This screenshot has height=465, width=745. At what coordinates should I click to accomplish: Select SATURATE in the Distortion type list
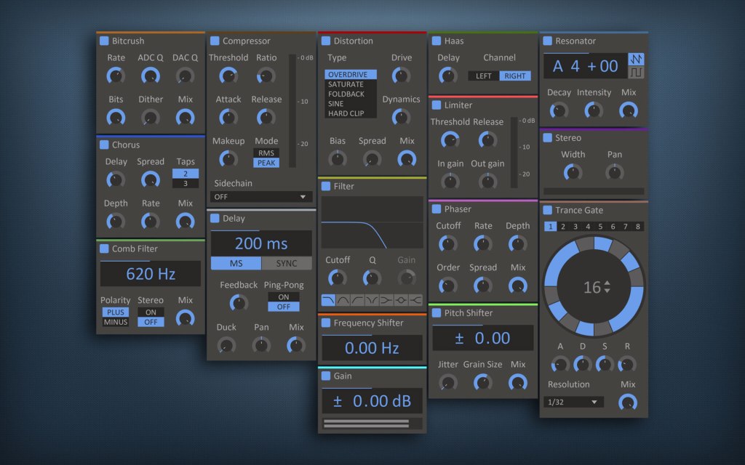click(x=347, y=83)
